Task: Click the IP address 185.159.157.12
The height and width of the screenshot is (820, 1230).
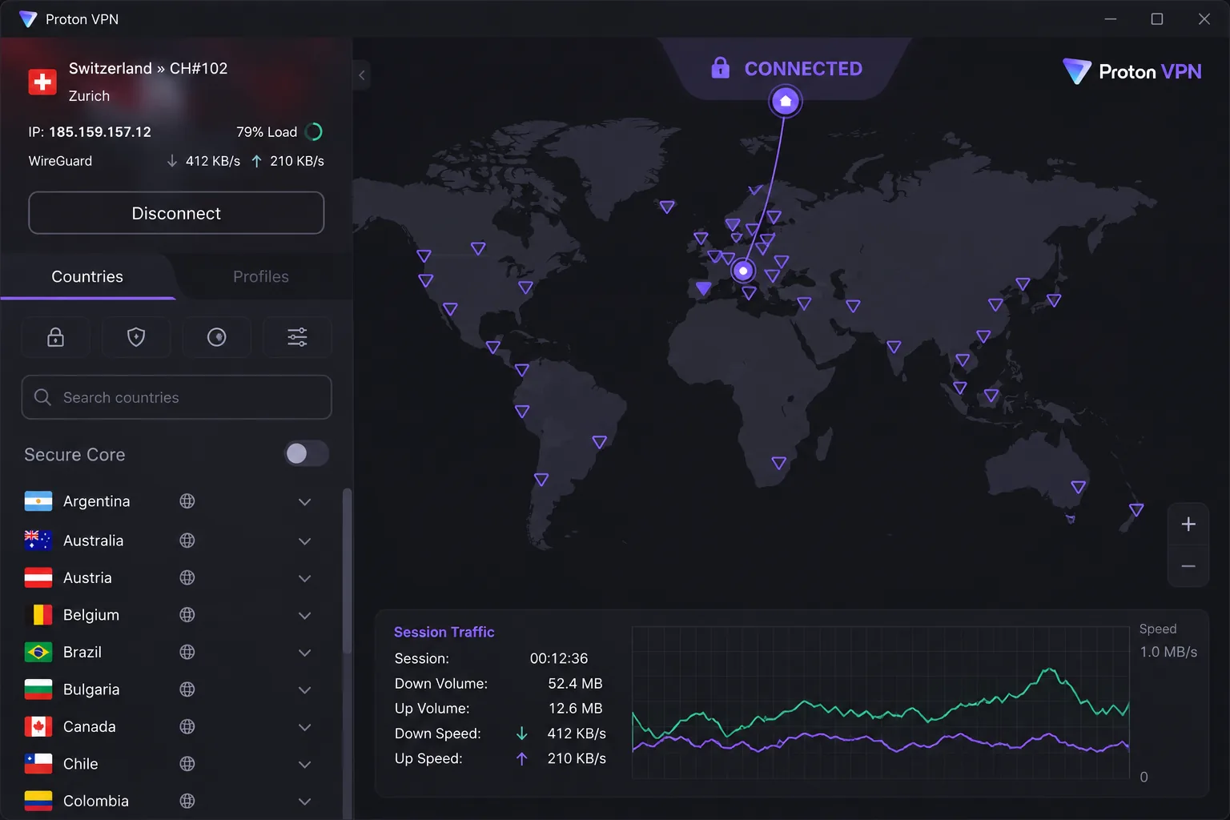Action: tap(100, 132)
